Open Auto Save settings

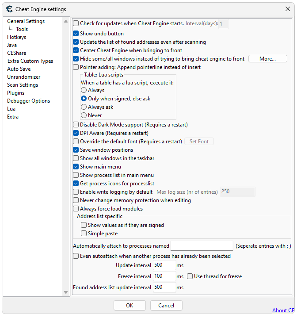[x=19, y=69]
